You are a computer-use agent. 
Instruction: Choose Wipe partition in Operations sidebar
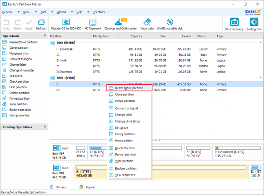[x=18, y=104]
